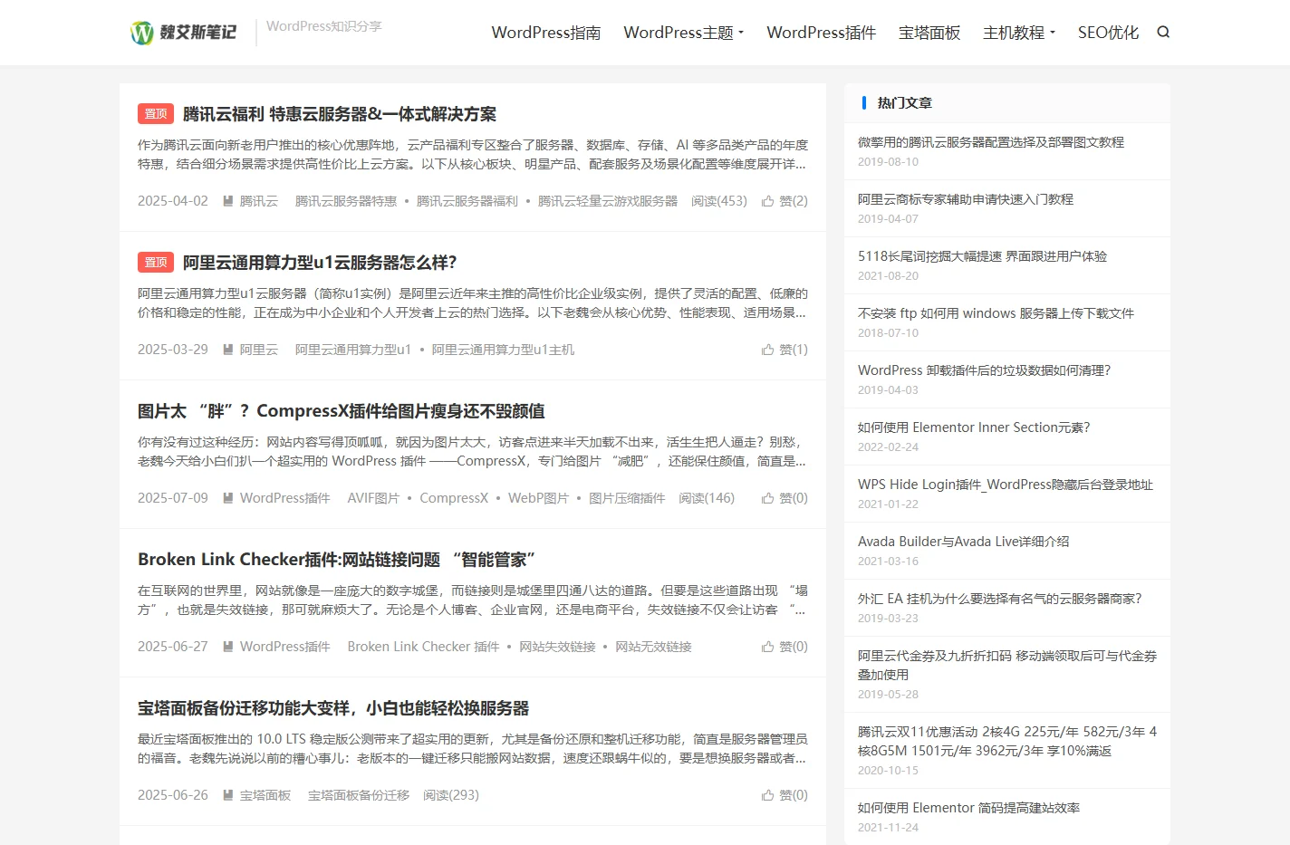Click the 网站失效链接 tag
The height and width of the screenshot is (845, 1290).
click(557, 647)
